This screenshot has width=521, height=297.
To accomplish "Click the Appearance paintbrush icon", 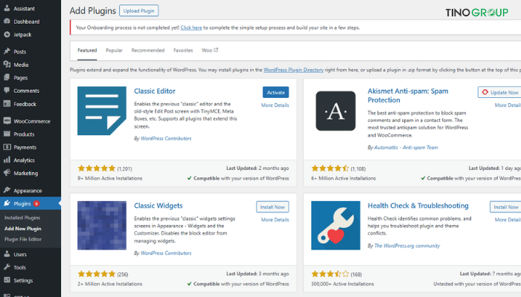I will pos(7,190).
